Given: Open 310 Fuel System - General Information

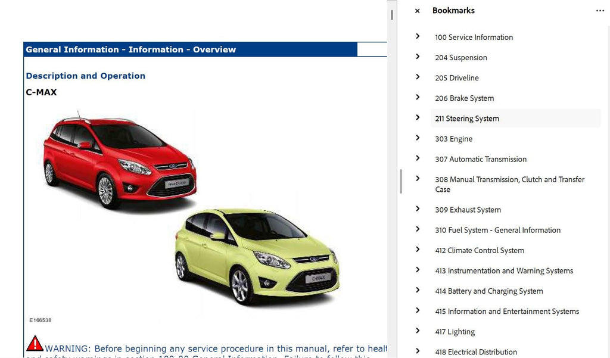Looking at the screenshot, I should (x=497, y=230).
